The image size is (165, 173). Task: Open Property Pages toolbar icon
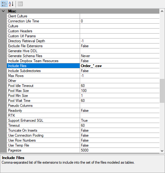coord(20,4)
